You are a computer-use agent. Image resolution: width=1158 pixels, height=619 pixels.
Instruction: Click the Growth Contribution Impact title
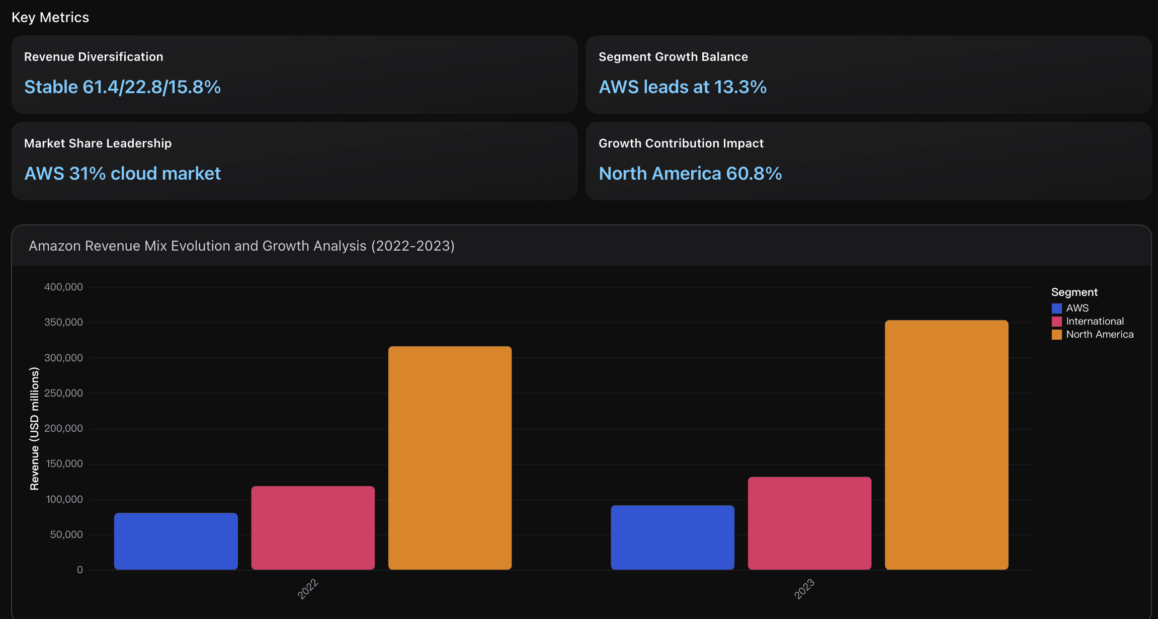[681, 143]
